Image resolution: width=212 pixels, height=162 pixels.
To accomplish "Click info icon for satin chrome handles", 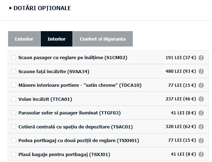I will [x=201, y=85].
